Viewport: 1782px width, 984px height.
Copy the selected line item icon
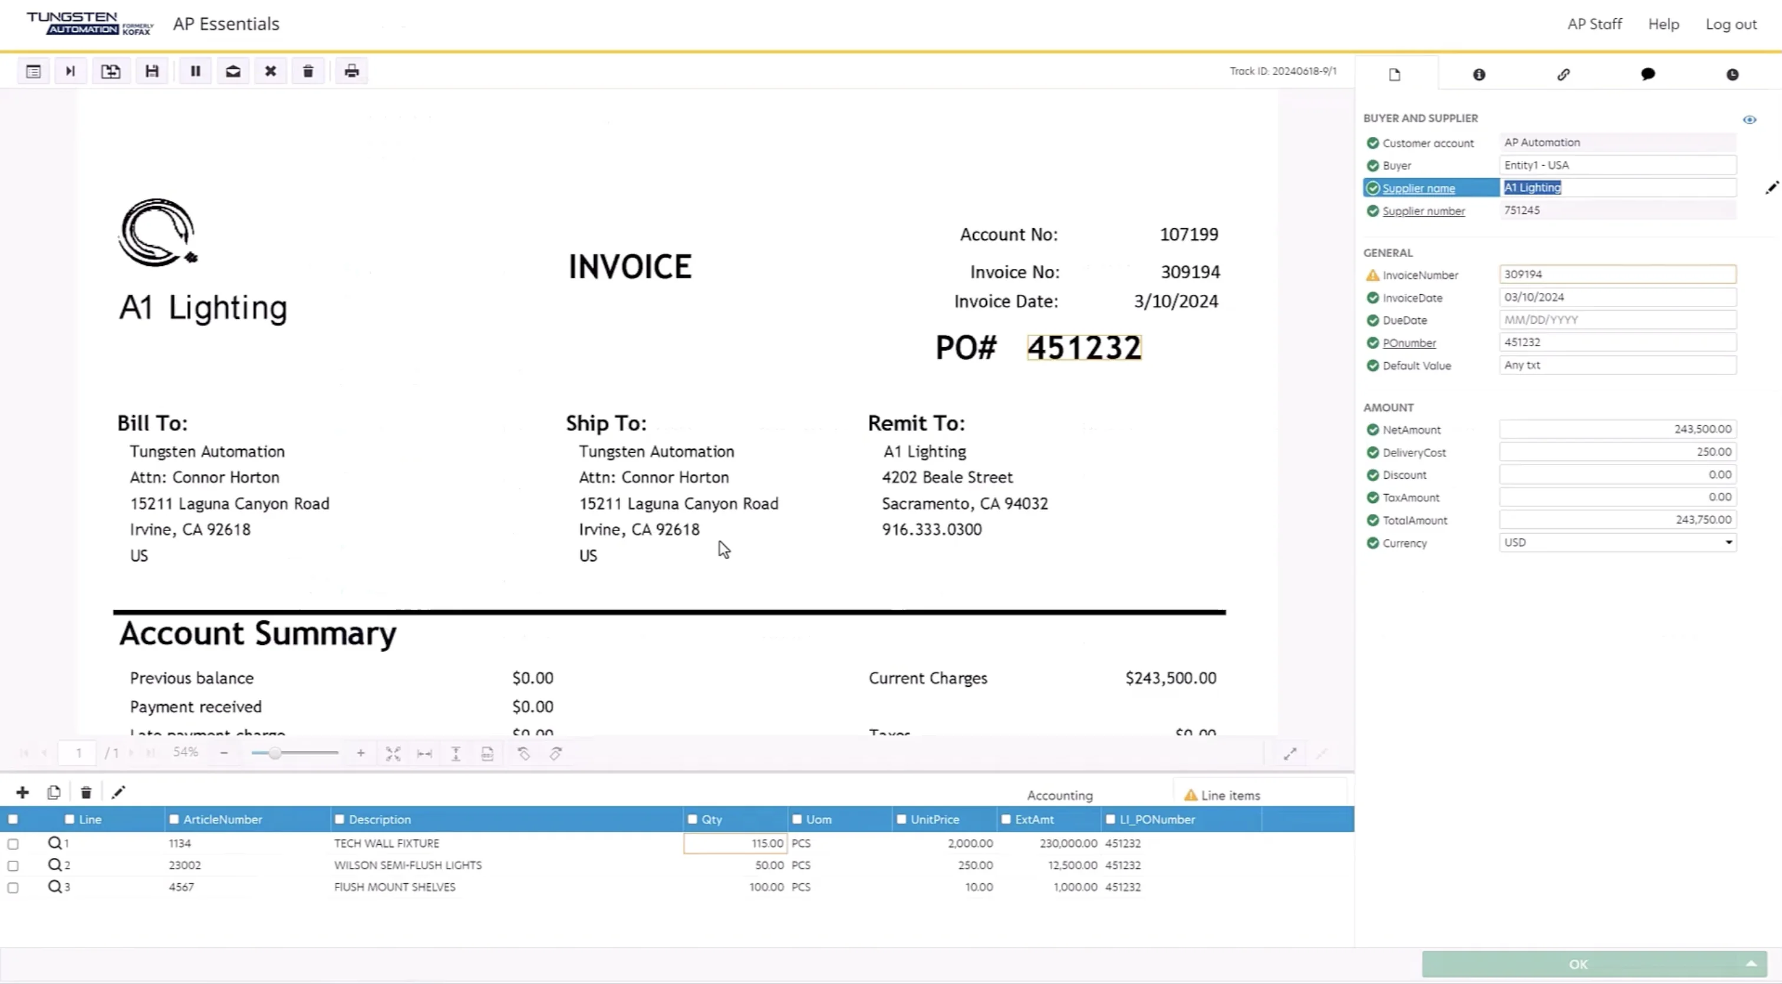pos(54,792)
